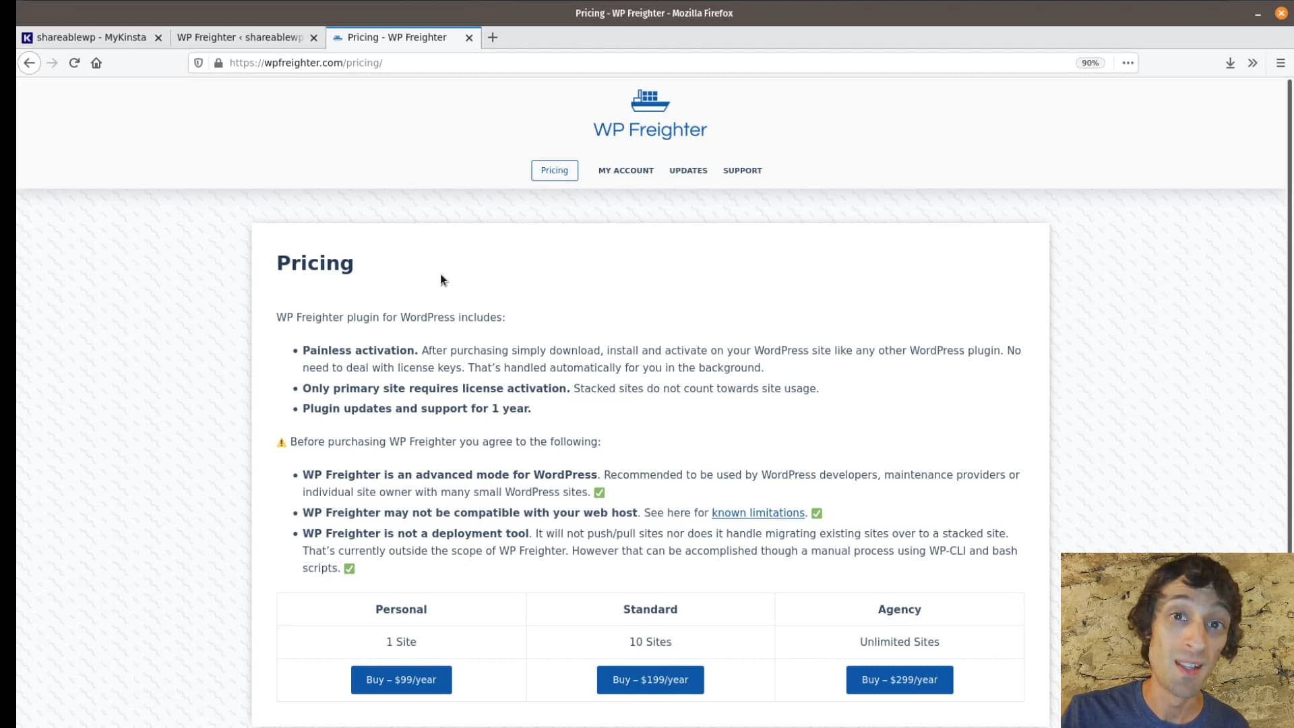The image size is (1294, 728).
Task: Click the green check after small WordPress sites
Action: [x=599, y=493]
